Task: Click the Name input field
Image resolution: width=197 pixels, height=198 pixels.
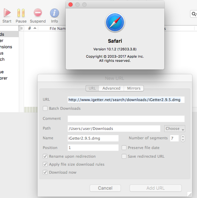Action: coord(93,138)
